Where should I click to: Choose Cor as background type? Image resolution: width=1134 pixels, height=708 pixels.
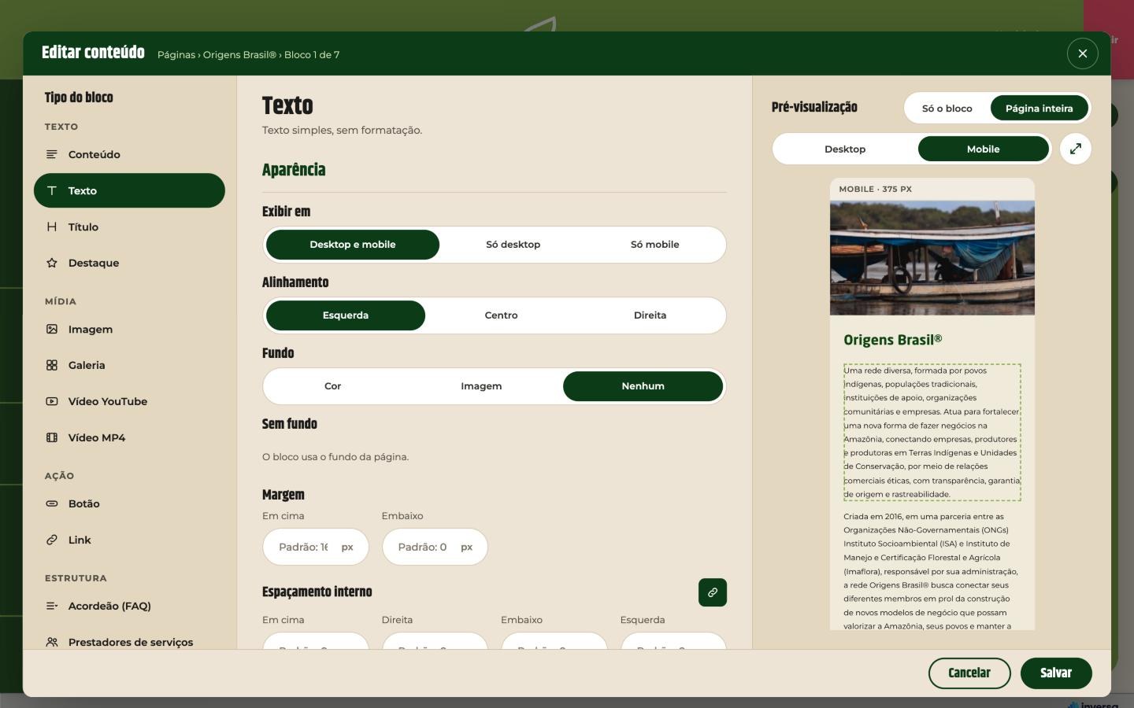333,386
